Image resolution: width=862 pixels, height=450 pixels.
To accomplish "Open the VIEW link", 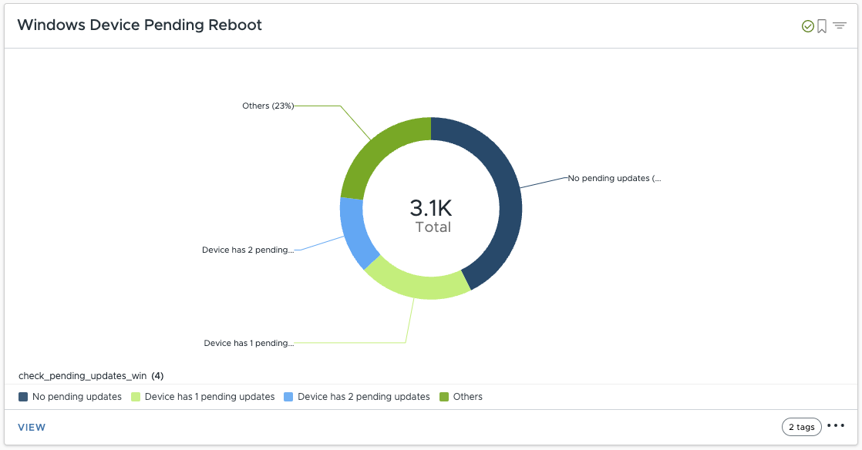I will (32, 427).
